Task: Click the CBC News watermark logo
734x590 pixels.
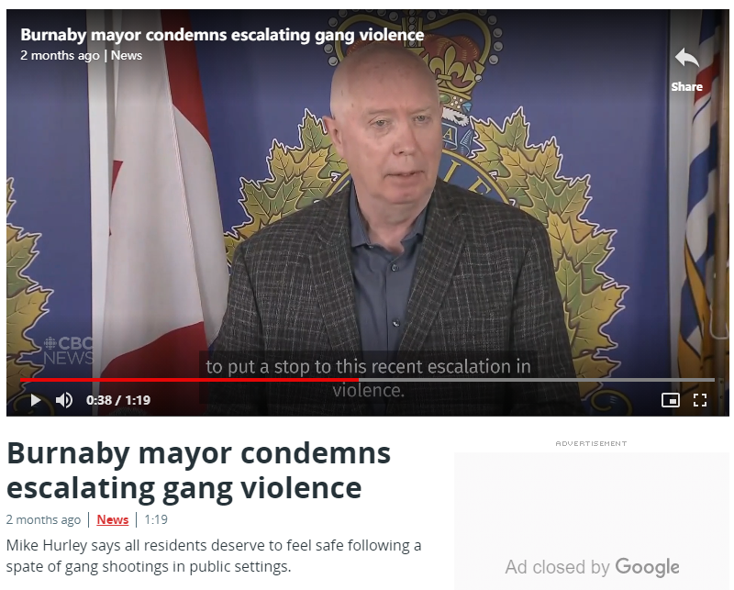Action: [68, 351]
